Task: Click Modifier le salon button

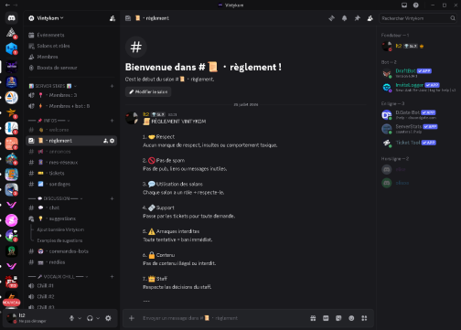Action: [148, 92]
